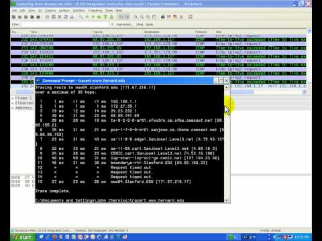Save the capture file as

54,17
